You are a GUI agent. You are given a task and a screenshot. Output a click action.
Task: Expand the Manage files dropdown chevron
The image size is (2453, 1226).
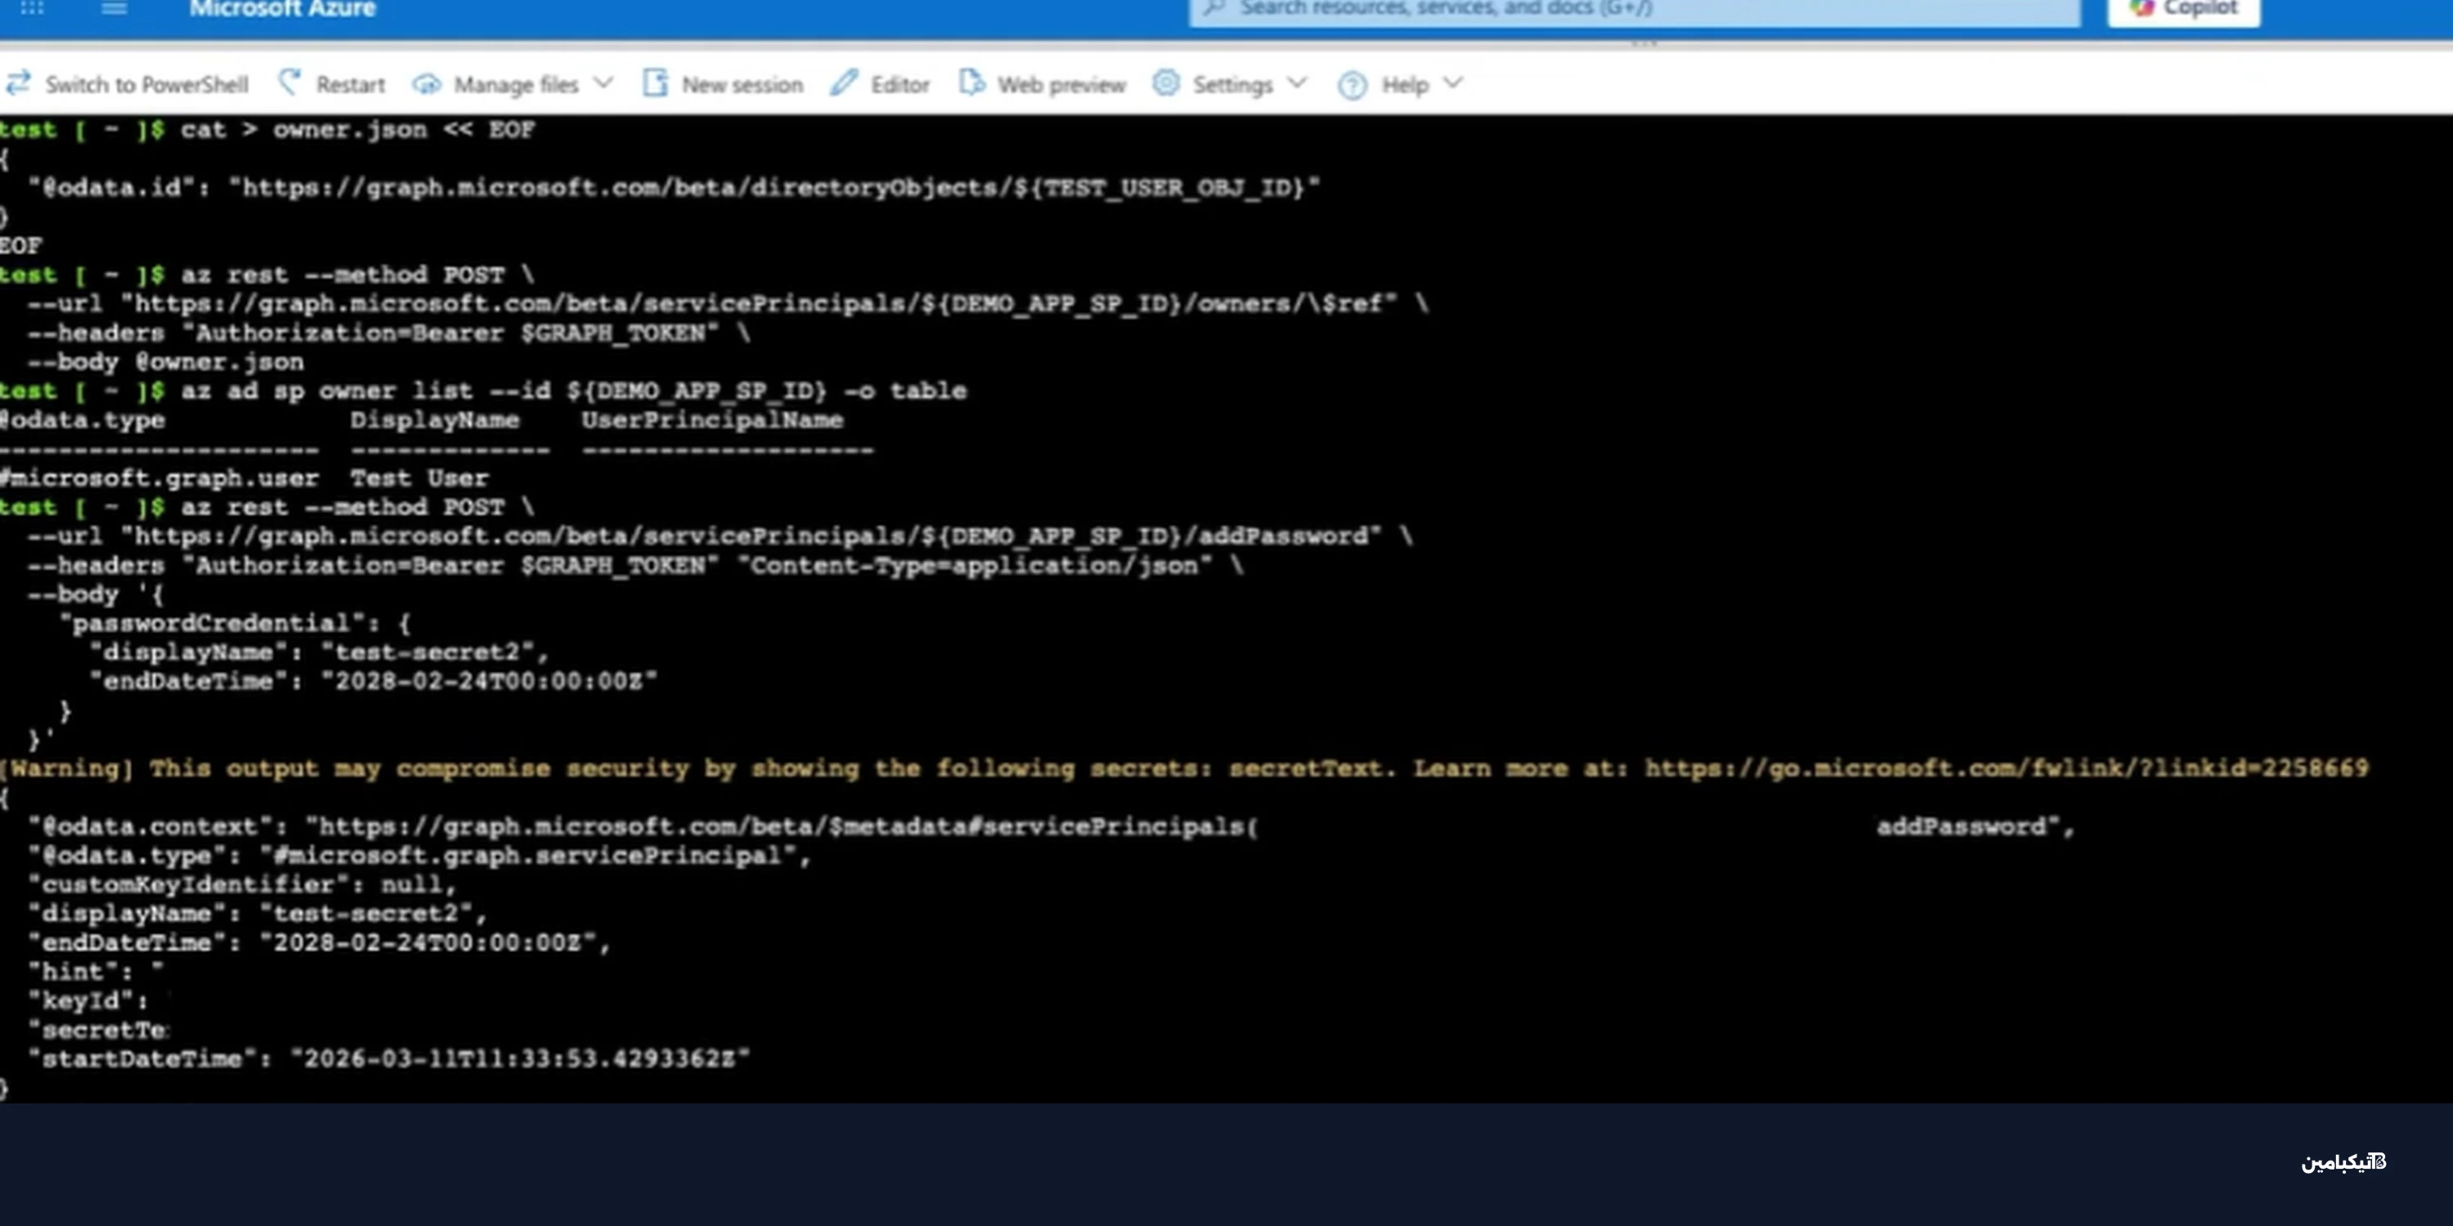click(603, 83)
